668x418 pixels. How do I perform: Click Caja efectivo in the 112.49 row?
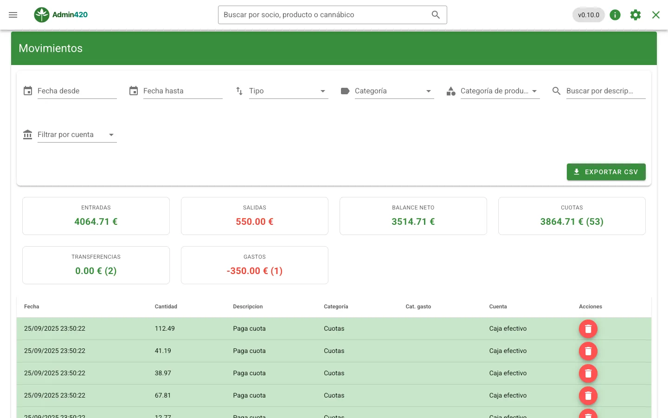[508, 328]
